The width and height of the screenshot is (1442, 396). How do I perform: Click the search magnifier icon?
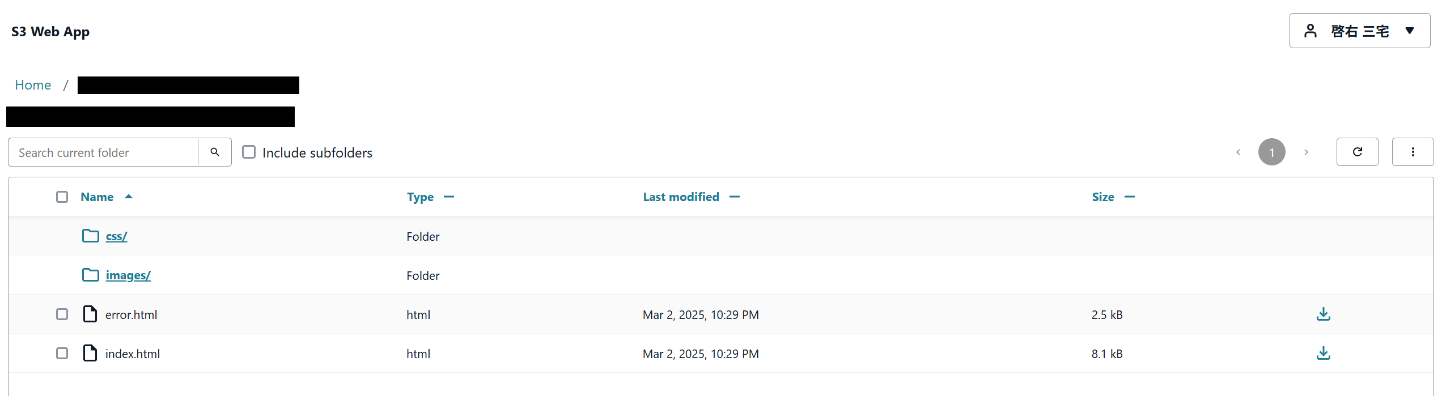pos(215,152)
